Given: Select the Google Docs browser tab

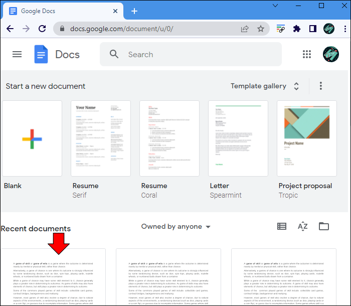Looking at the screenshot, I should (x=63, y=11).
